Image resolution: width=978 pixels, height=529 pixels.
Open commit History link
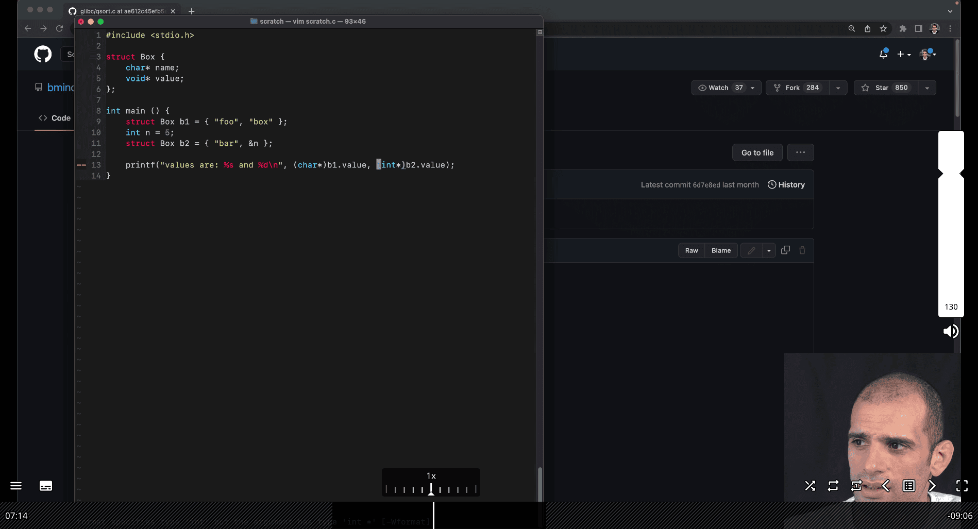pos(786,184)
